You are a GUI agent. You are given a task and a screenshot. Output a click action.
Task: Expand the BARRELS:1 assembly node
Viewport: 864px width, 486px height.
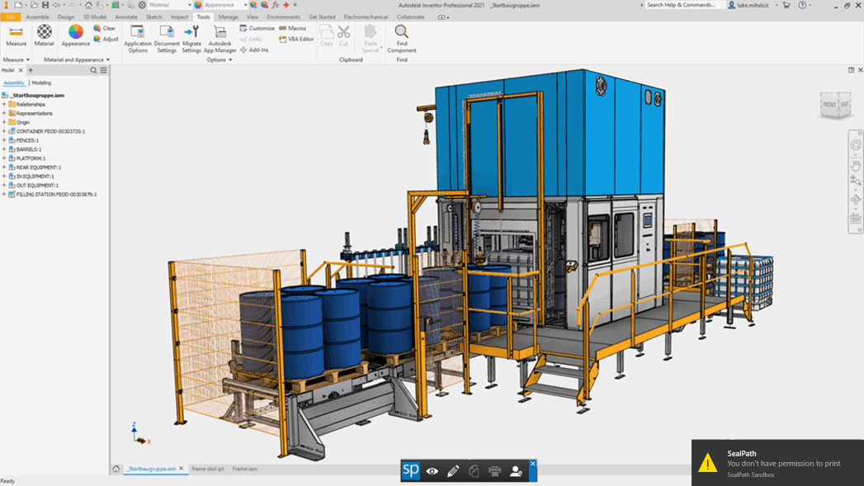click(x=5, y=149)
